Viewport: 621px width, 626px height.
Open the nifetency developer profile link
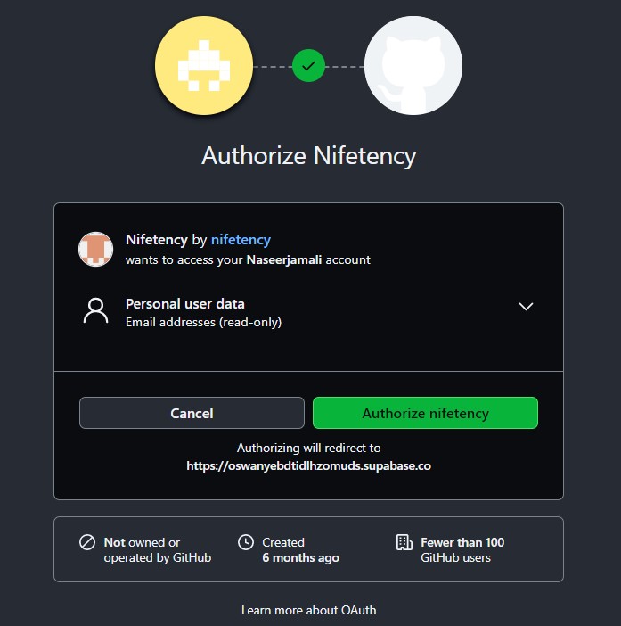(241, 240)
